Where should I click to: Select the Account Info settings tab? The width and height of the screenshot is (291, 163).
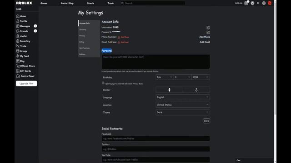pos(89,23)
